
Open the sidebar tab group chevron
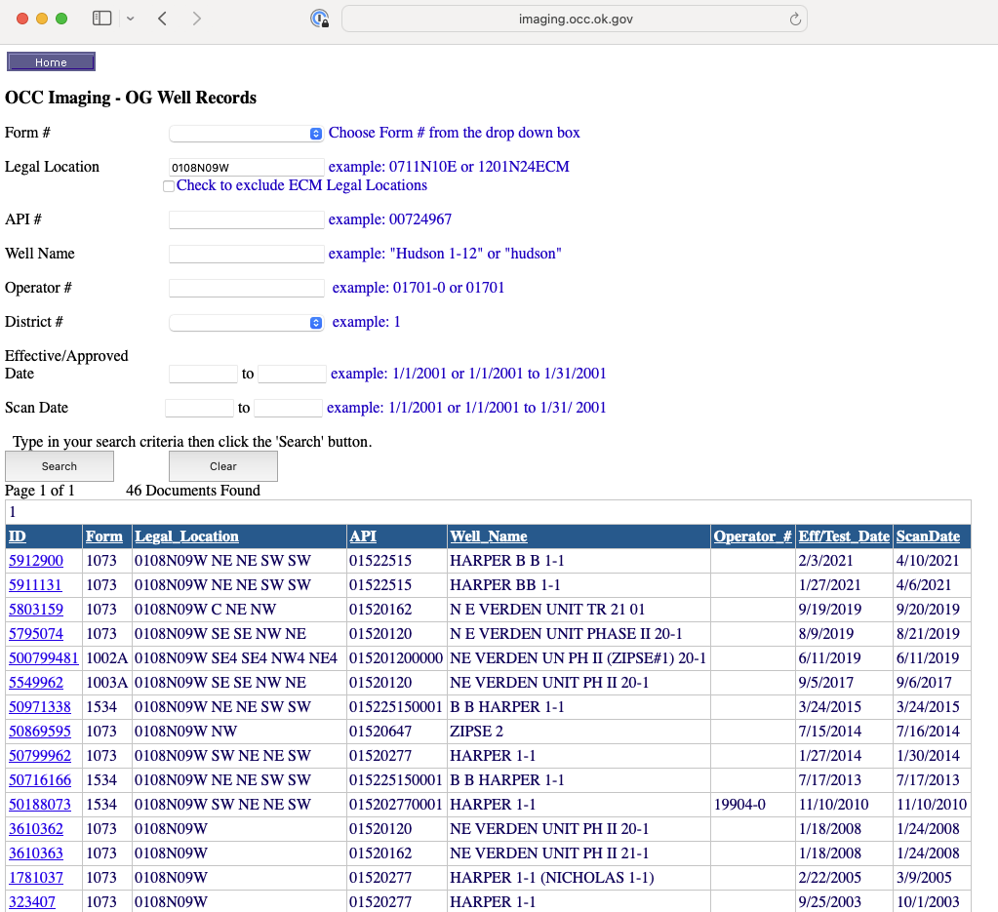(x=131, y=19)
